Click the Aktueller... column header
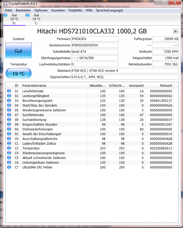Image resolution: width=183 pixels, height=228 pixels. [x=97, y=86]
